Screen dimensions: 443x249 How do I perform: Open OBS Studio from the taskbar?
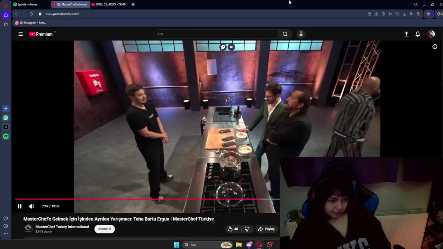click(269, 245)
